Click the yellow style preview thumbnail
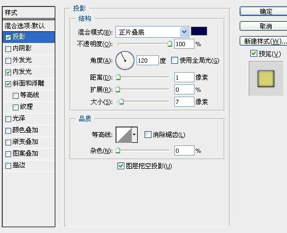 click(266, 79)
